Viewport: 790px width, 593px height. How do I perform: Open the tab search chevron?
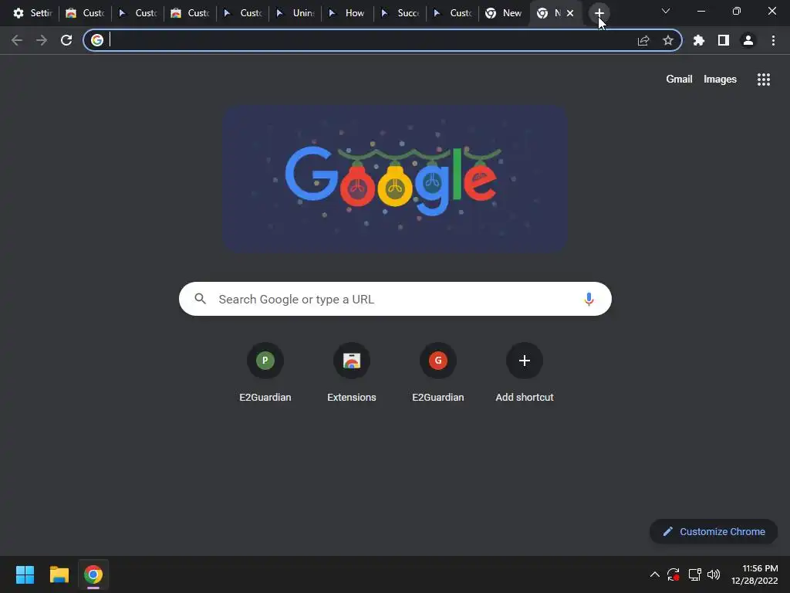[x=666, y=11]
